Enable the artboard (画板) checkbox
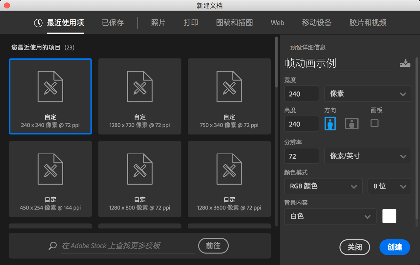This screenshot has width=420, height=265. [374, 123]
